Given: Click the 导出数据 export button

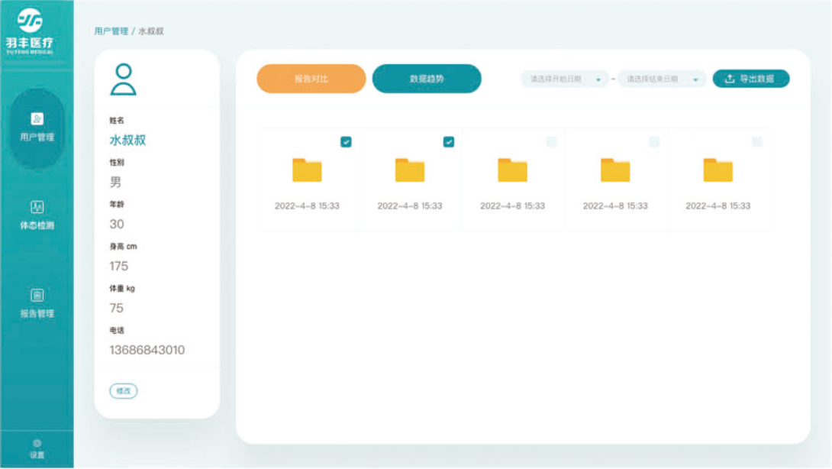Looking at the screenshot, I should pos(751,79).
